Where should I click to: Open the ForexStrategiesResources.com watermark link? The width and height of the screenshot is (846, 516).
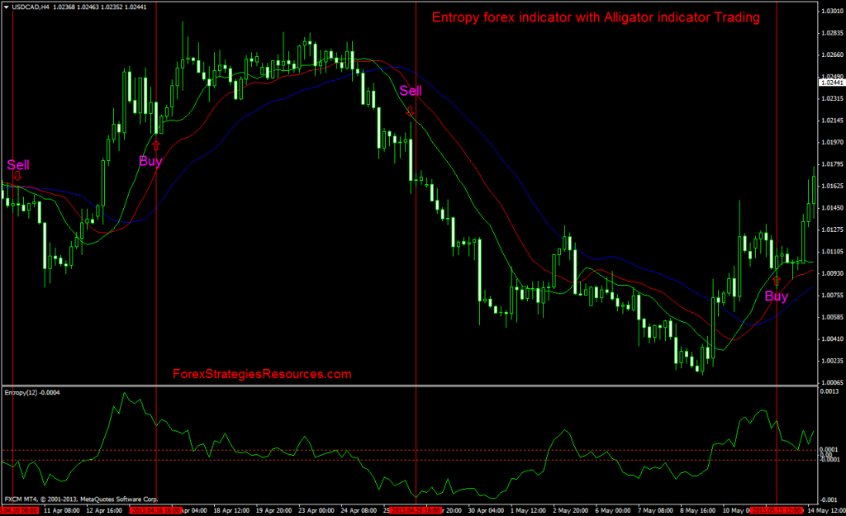[x=263, y=373]
